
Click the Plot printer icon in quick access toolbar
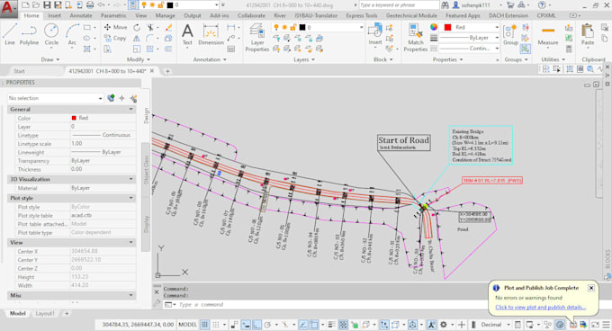click(x=90, y=5)
